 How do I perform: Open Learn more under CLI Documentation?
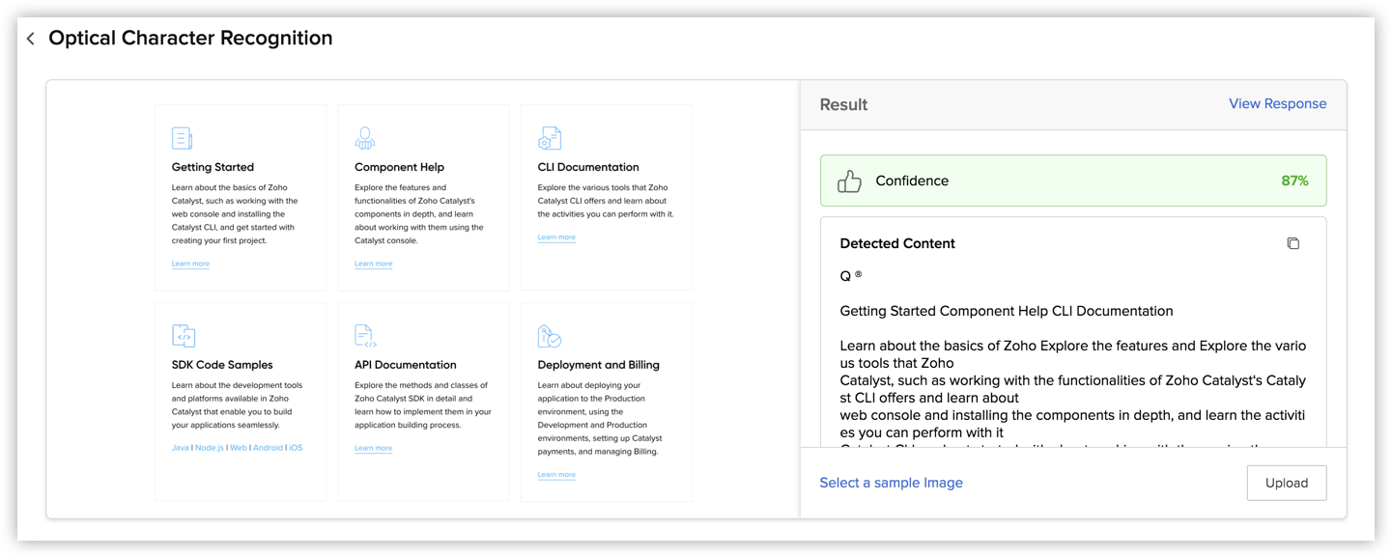pyautogui.click(x=556, y=237)
